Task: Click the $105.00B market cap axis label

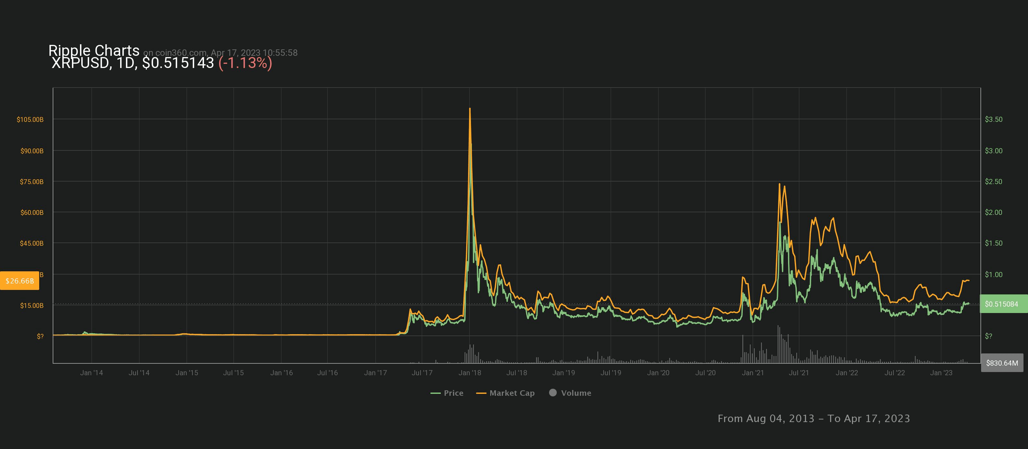Action: click(30, 120)
